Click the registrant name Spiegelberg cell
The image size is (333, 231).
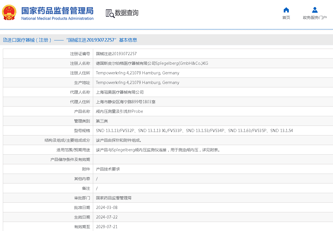click(152, 63)
